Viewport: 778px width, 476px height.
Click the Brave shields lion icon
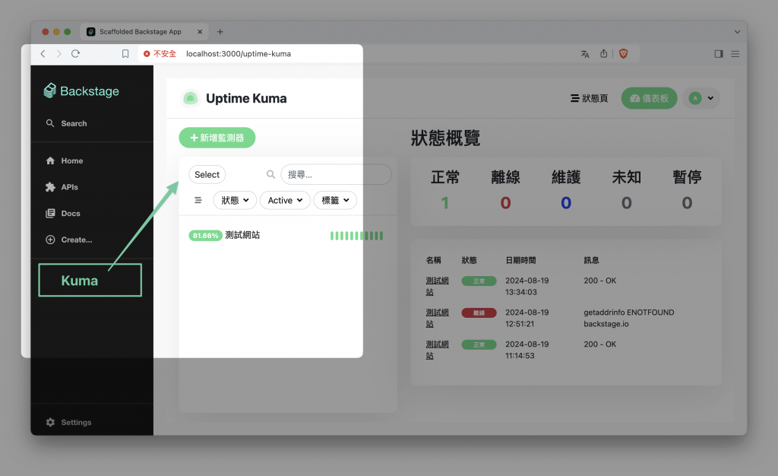pyautogui.click(x=623, y=53)
